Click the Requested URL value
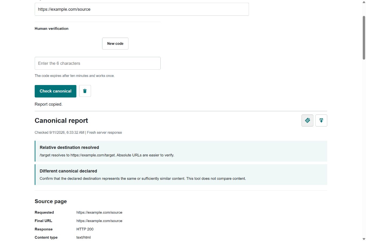 coord(99,213)
